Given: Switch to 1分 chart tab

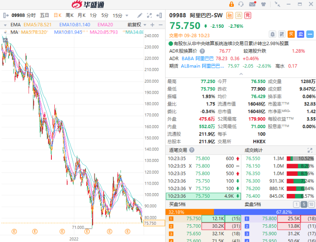Looking at the screenshot, I should 93,15.
